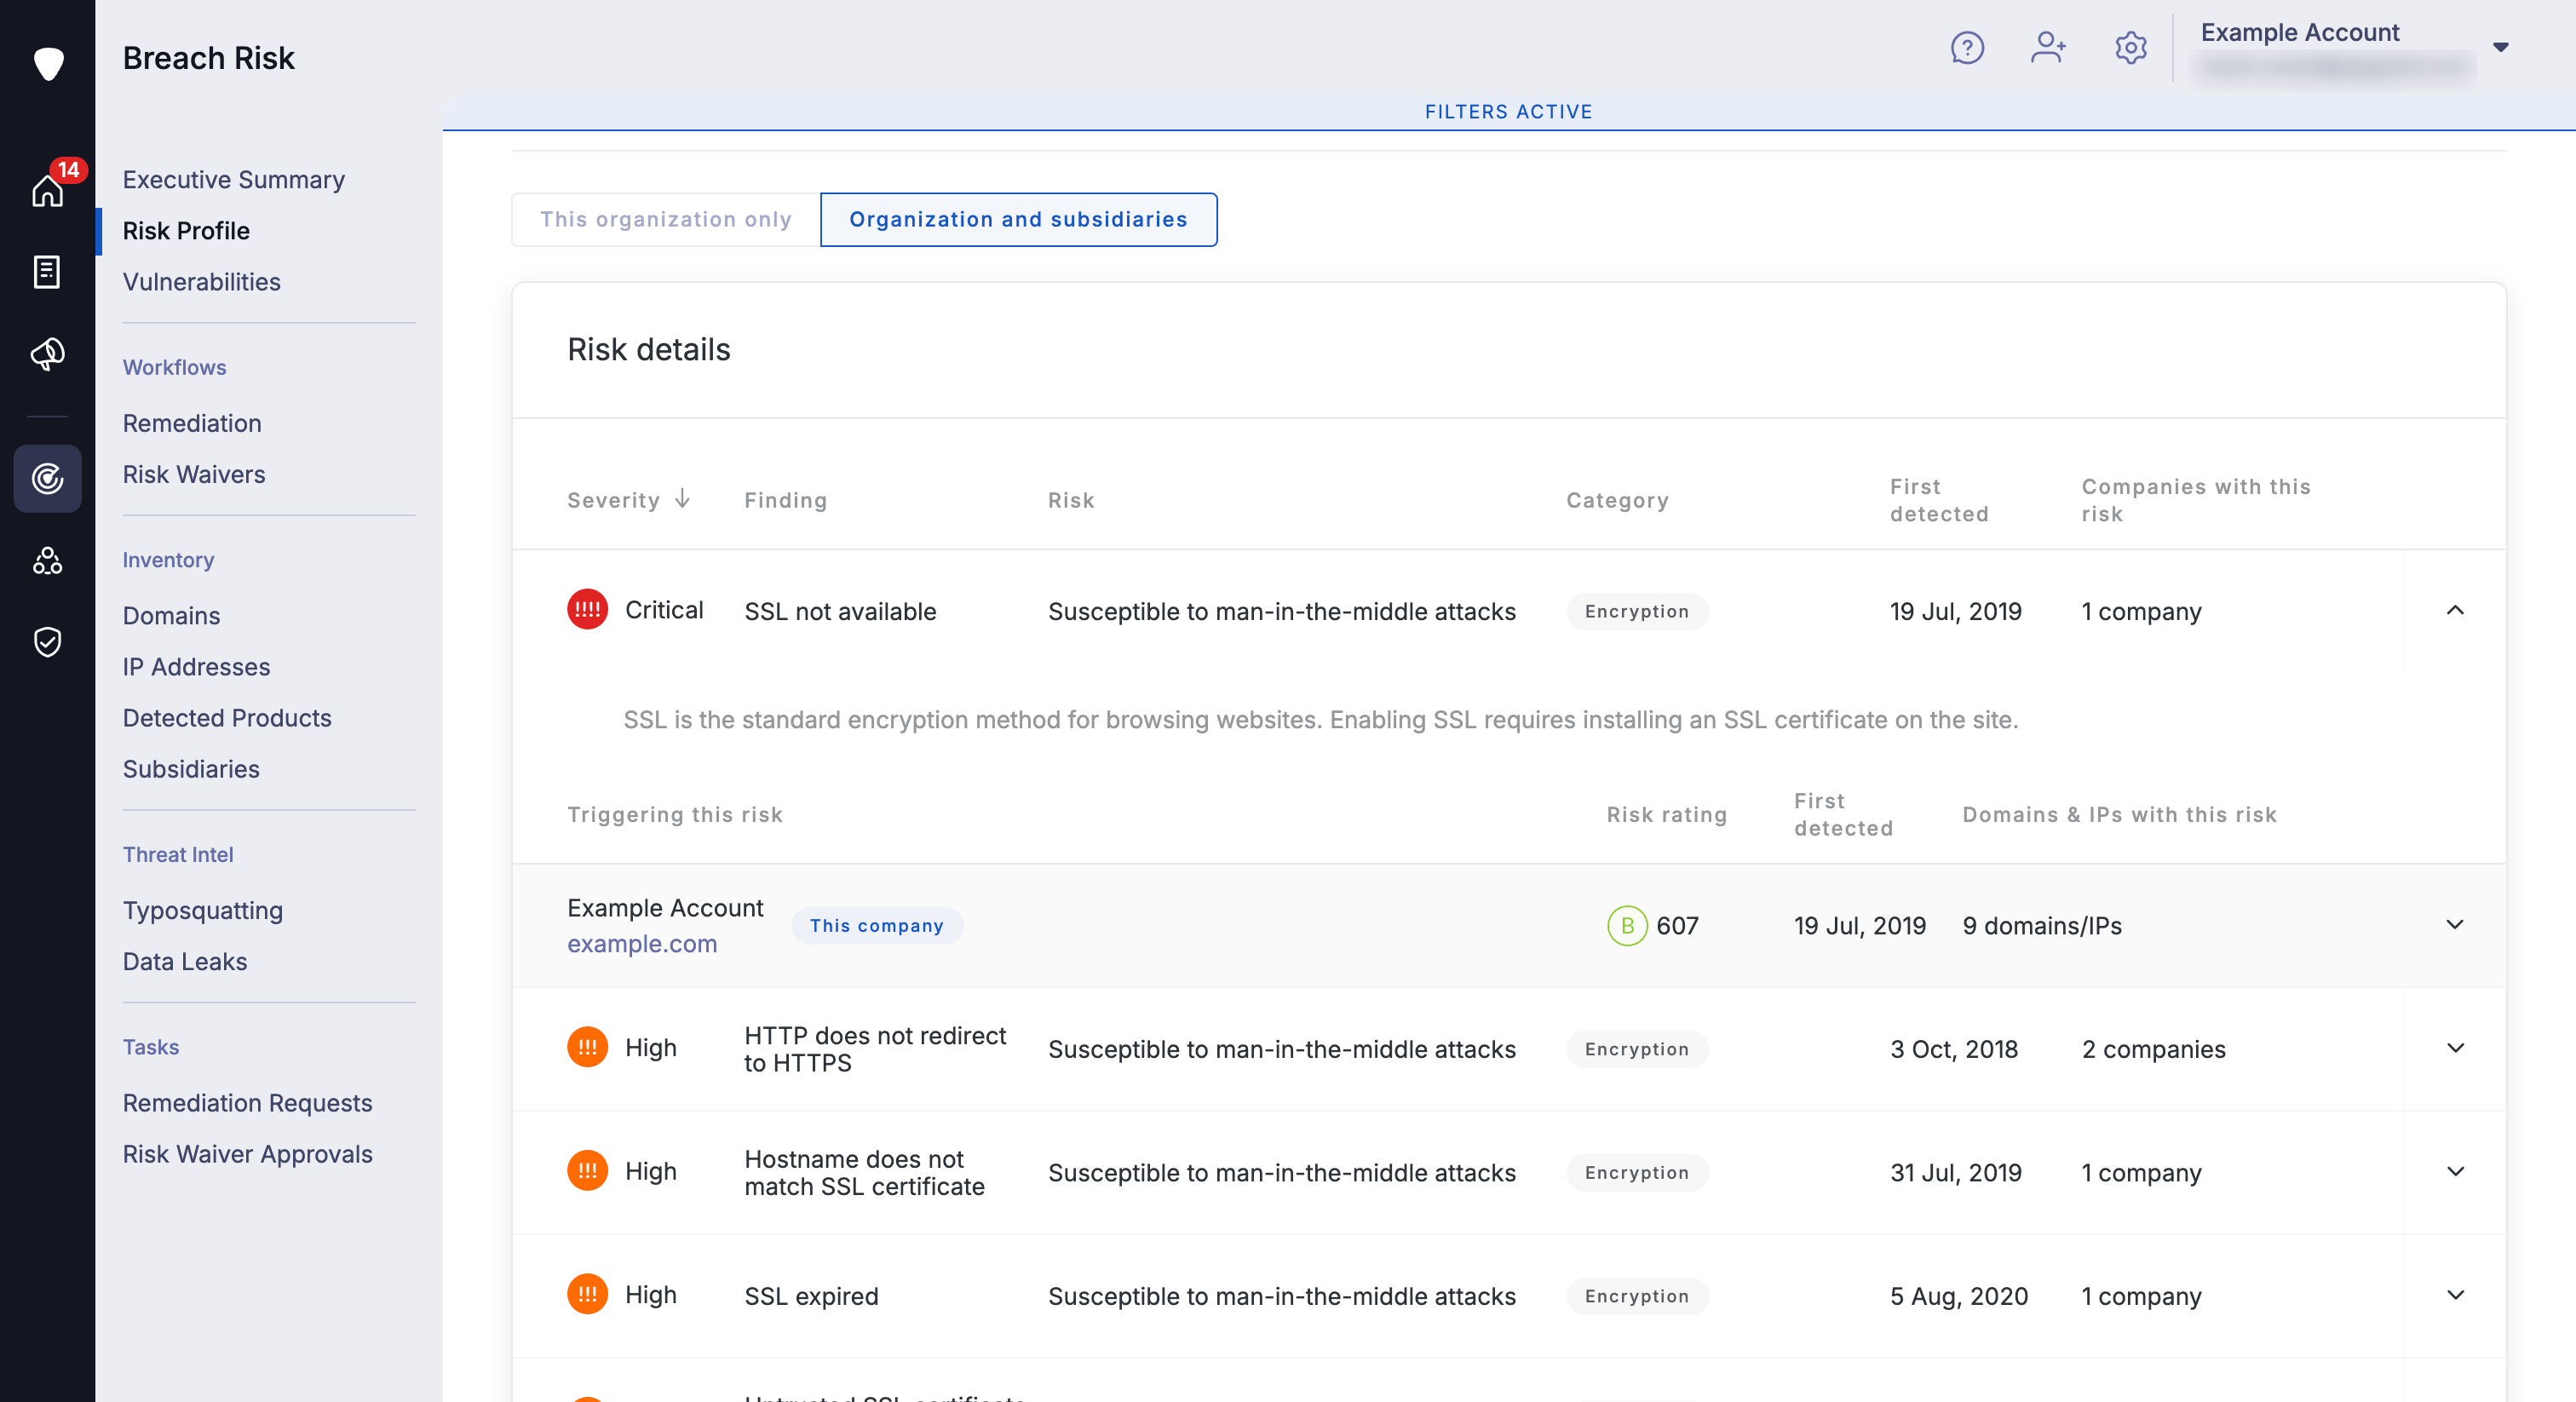Collapse the SSL not available row
Screen dimensions: 2576x1402
click(2455, 610)
